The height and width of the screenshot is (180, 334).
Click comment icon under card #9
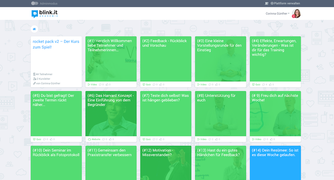coord(266,140)
